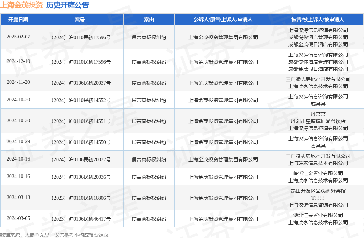Viewport: 364px width, 238px height.
Task: Click defendant 嵩某某
Action: (x=318, y=146)
